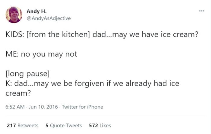The width and height of the screenshot is (211, 134).
Task: Open the Twitter for iPhone source link
Action: point(82,107)
